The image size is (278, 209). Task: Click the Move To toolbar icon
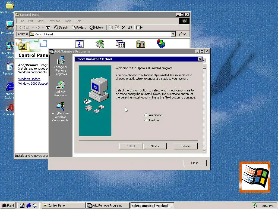click(x=111, y=27)
